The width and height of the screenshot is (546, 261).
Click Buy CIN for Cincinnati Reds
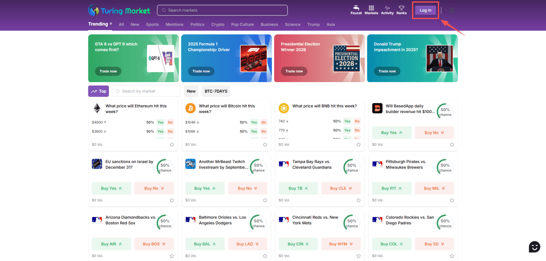[x=298, y=244]
